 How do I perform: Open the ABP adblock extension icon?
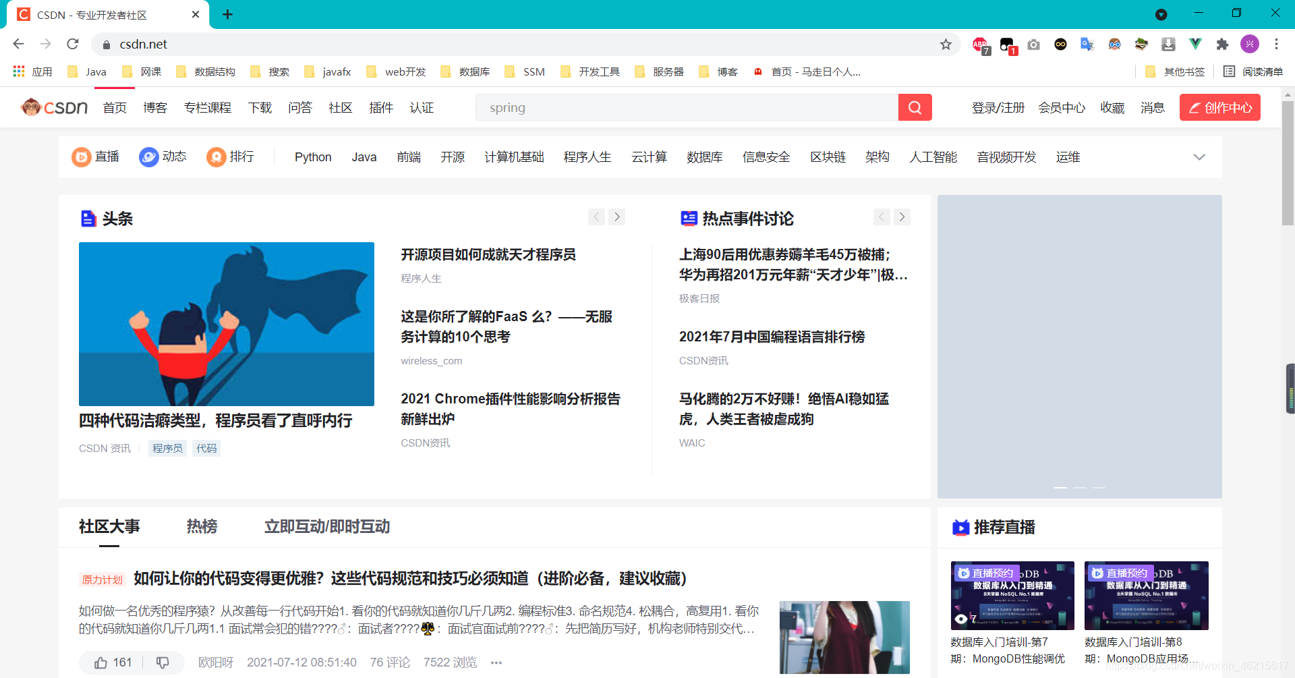(981, 45)
